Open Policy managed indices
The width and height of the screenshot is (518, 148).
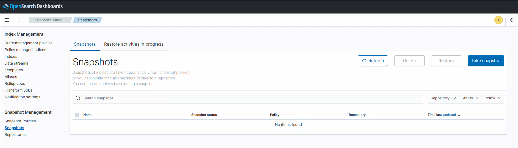25,50
